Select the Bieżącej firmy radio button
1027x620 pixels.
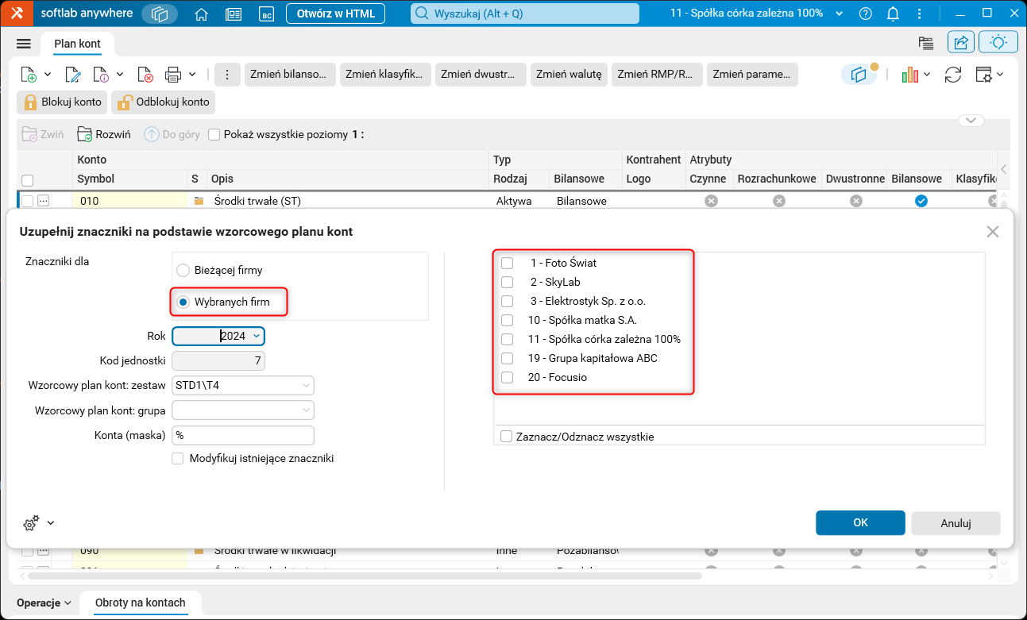pyautogui.click(x=183, y=270)
